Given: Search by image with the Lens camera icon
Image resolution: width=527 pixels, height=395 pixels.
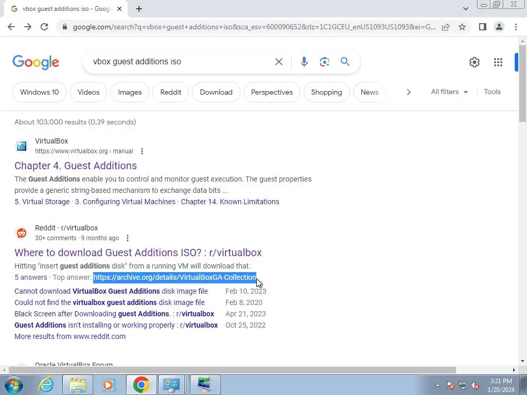Looking at the screenshot, I should coord(324,62).
